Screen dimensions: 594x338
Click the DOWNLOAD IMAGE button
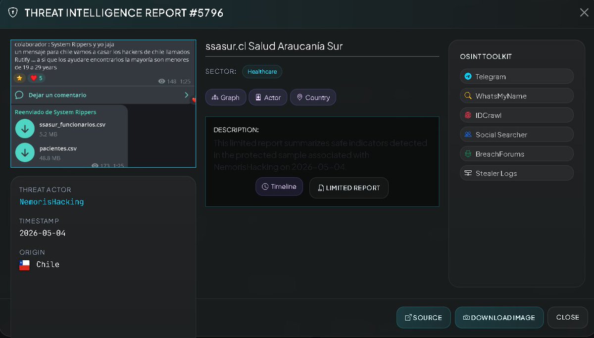[499, 318]
